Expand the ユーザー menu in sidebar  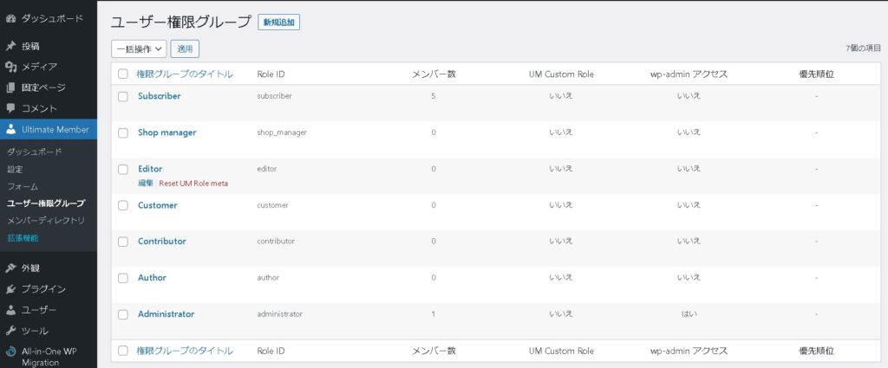point(39,310)
